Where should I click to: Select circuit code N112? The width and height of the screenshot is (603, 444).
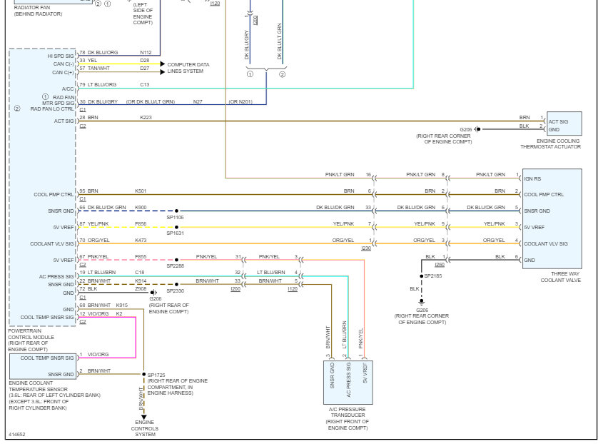pyautogui.click(x=146, y=52)
